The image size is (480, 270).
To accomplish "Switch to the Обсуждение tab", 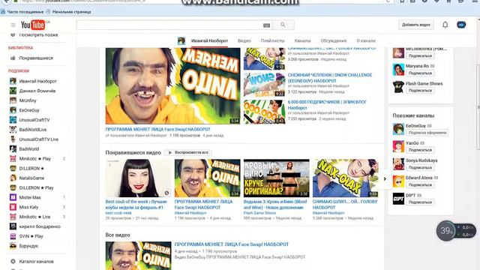I will coord(333,40).
